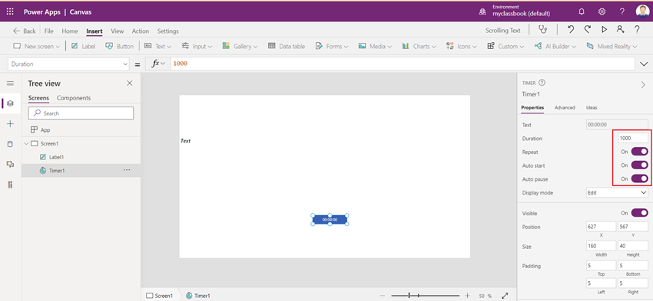Open the Charts dropdown
The image size is (653, 301).
tap(419, 47)
